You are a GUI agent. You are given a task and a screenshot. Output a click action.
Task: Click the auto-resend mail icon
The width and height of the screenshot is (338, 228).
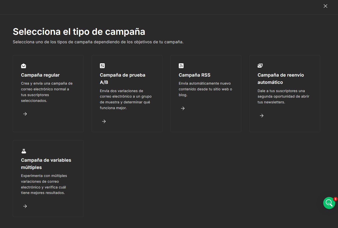[260, 66]
